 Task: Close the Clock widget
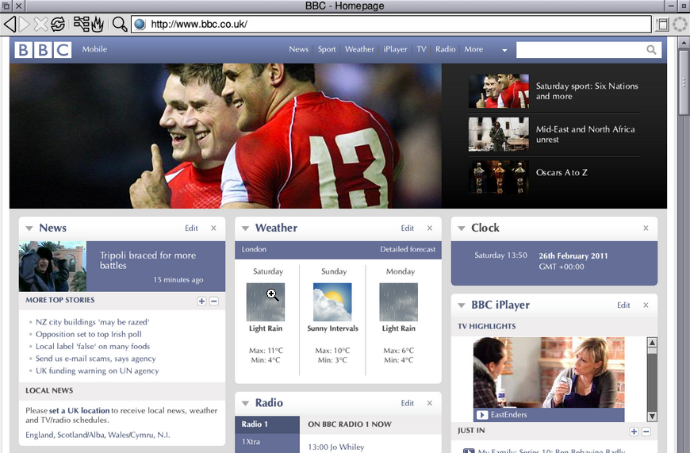pos(646,228)
